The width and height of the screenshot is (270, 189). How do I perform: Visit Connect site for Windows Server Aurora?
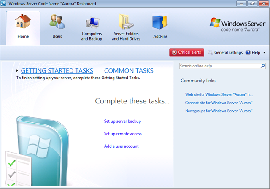point(219,103)
